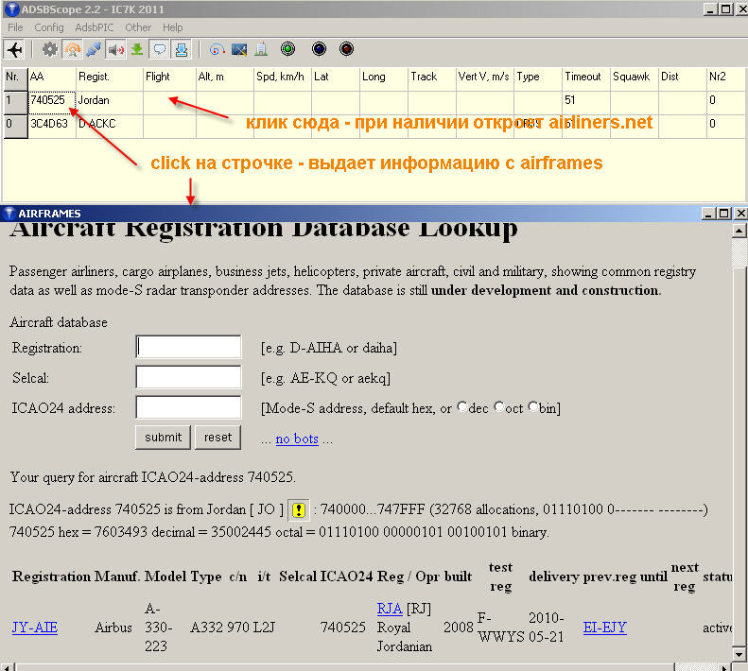Click the Timeout value 51 cell
748x671 pixels.
(x=586, y=102)
